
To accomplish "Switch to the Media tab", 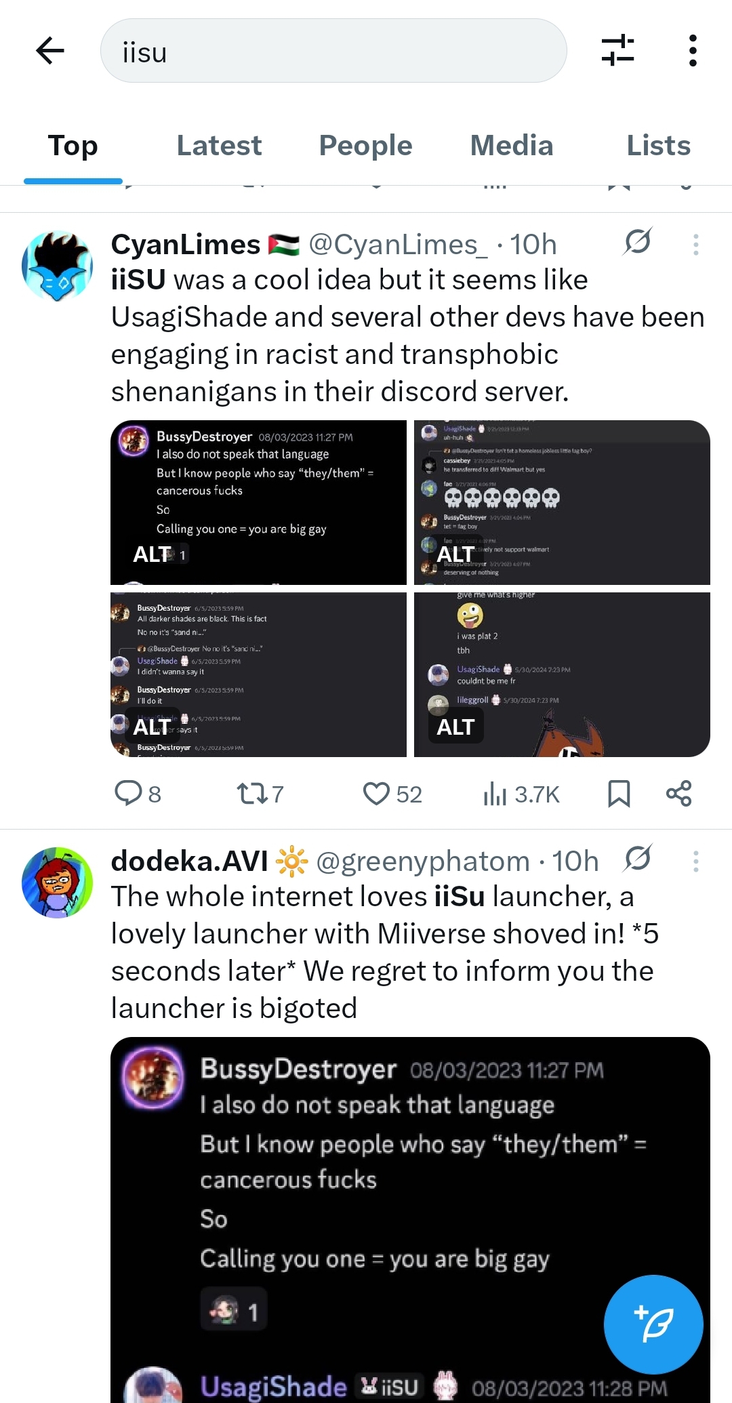I will 512,146.
